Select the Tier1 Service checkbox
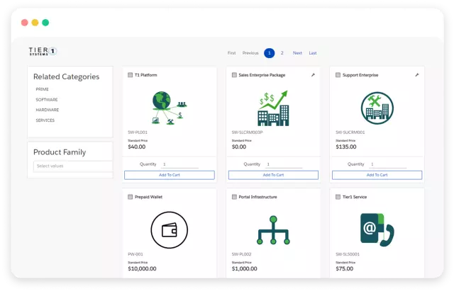 [x=336, y=197]
